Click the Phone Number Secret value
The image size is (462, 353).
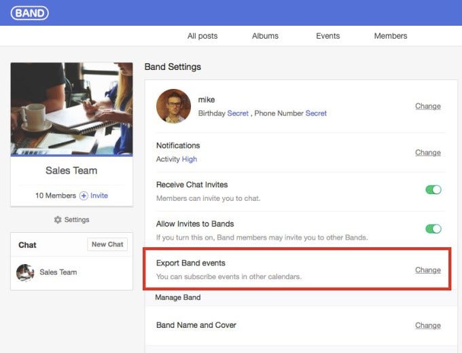316,113
